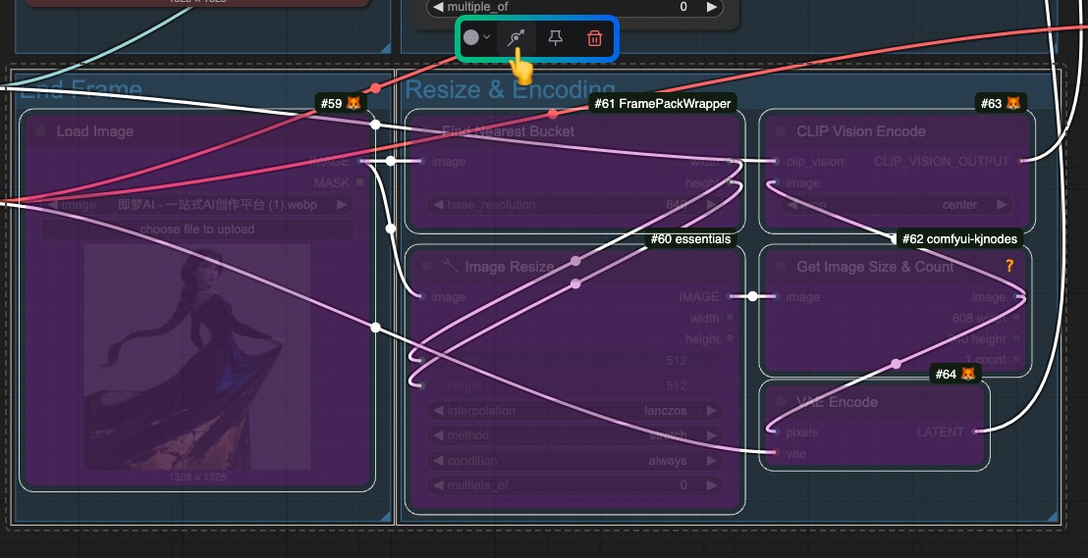The image size is (1088, 558).
Task: Toggle collapse dot on Load Image node
Action: (41, 131)
